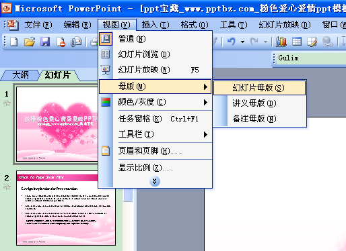Switch to the 大纲 tab
This screenshot has width=346, height=251.
point(20,75)
